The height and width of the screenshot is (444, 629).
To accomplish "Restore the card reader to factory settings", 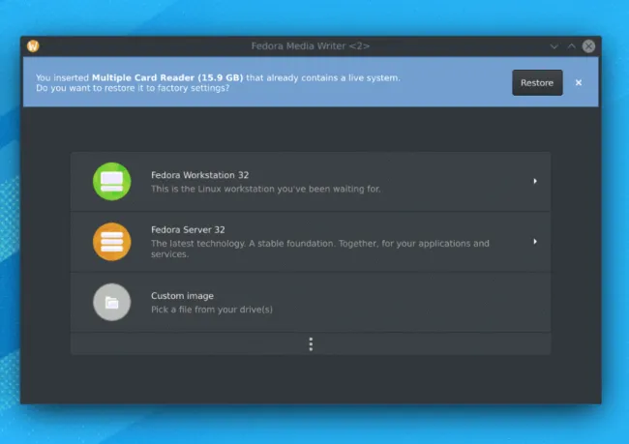I will [x=537, y=82].
